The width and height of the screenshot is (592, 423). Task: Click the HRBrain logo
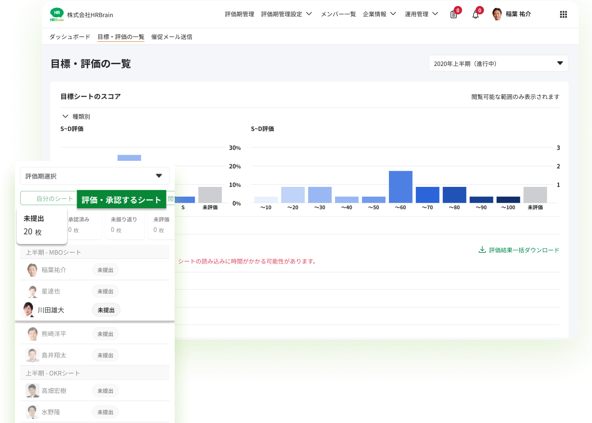pos(58,14)
